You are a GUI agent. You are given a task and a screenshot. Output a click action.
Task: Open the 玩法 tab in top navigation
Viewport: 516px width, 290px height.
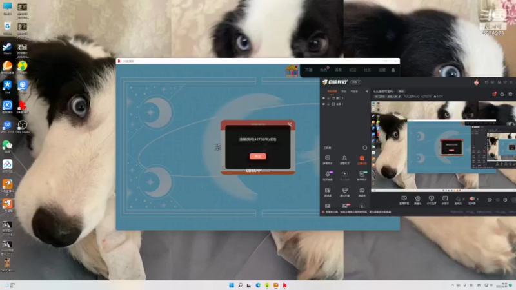pos(353,70)
